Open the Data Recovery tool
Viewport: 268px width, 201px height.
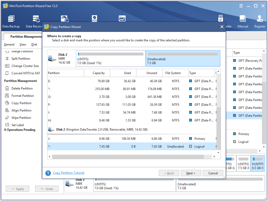[34, 21]
